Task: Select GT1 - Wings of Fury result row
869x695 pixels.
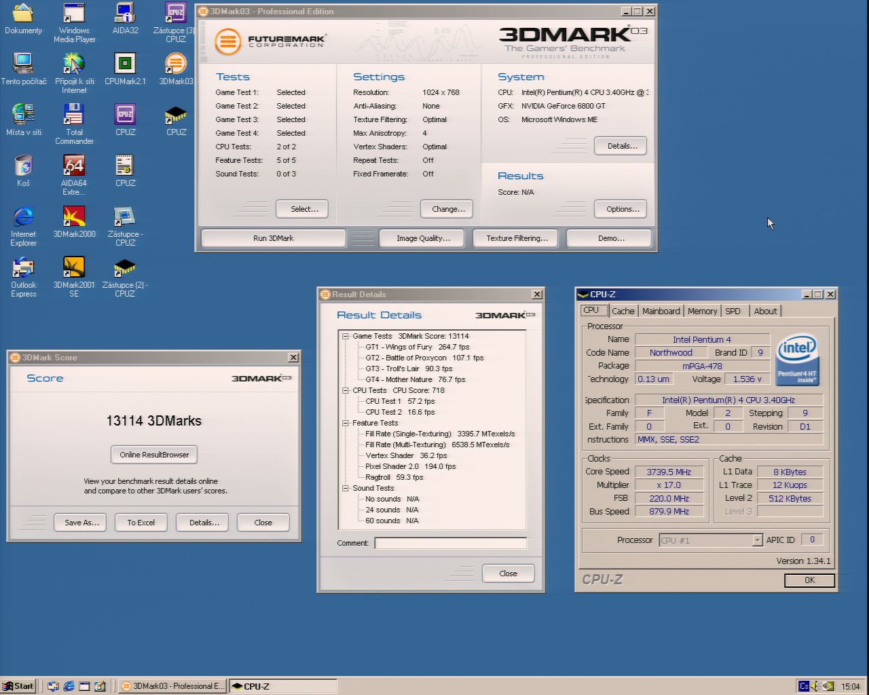Action: click(417, 347)
